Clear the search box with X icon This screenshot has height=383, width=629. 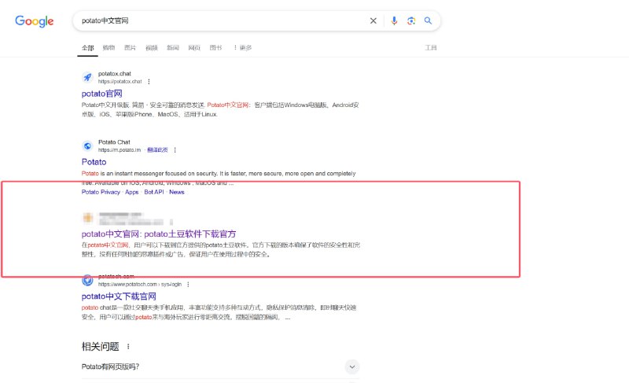coord(373,21)
